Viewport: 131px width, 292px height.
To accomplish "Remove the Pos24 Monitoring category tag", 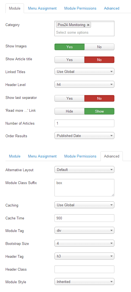I will coord(88,25).
